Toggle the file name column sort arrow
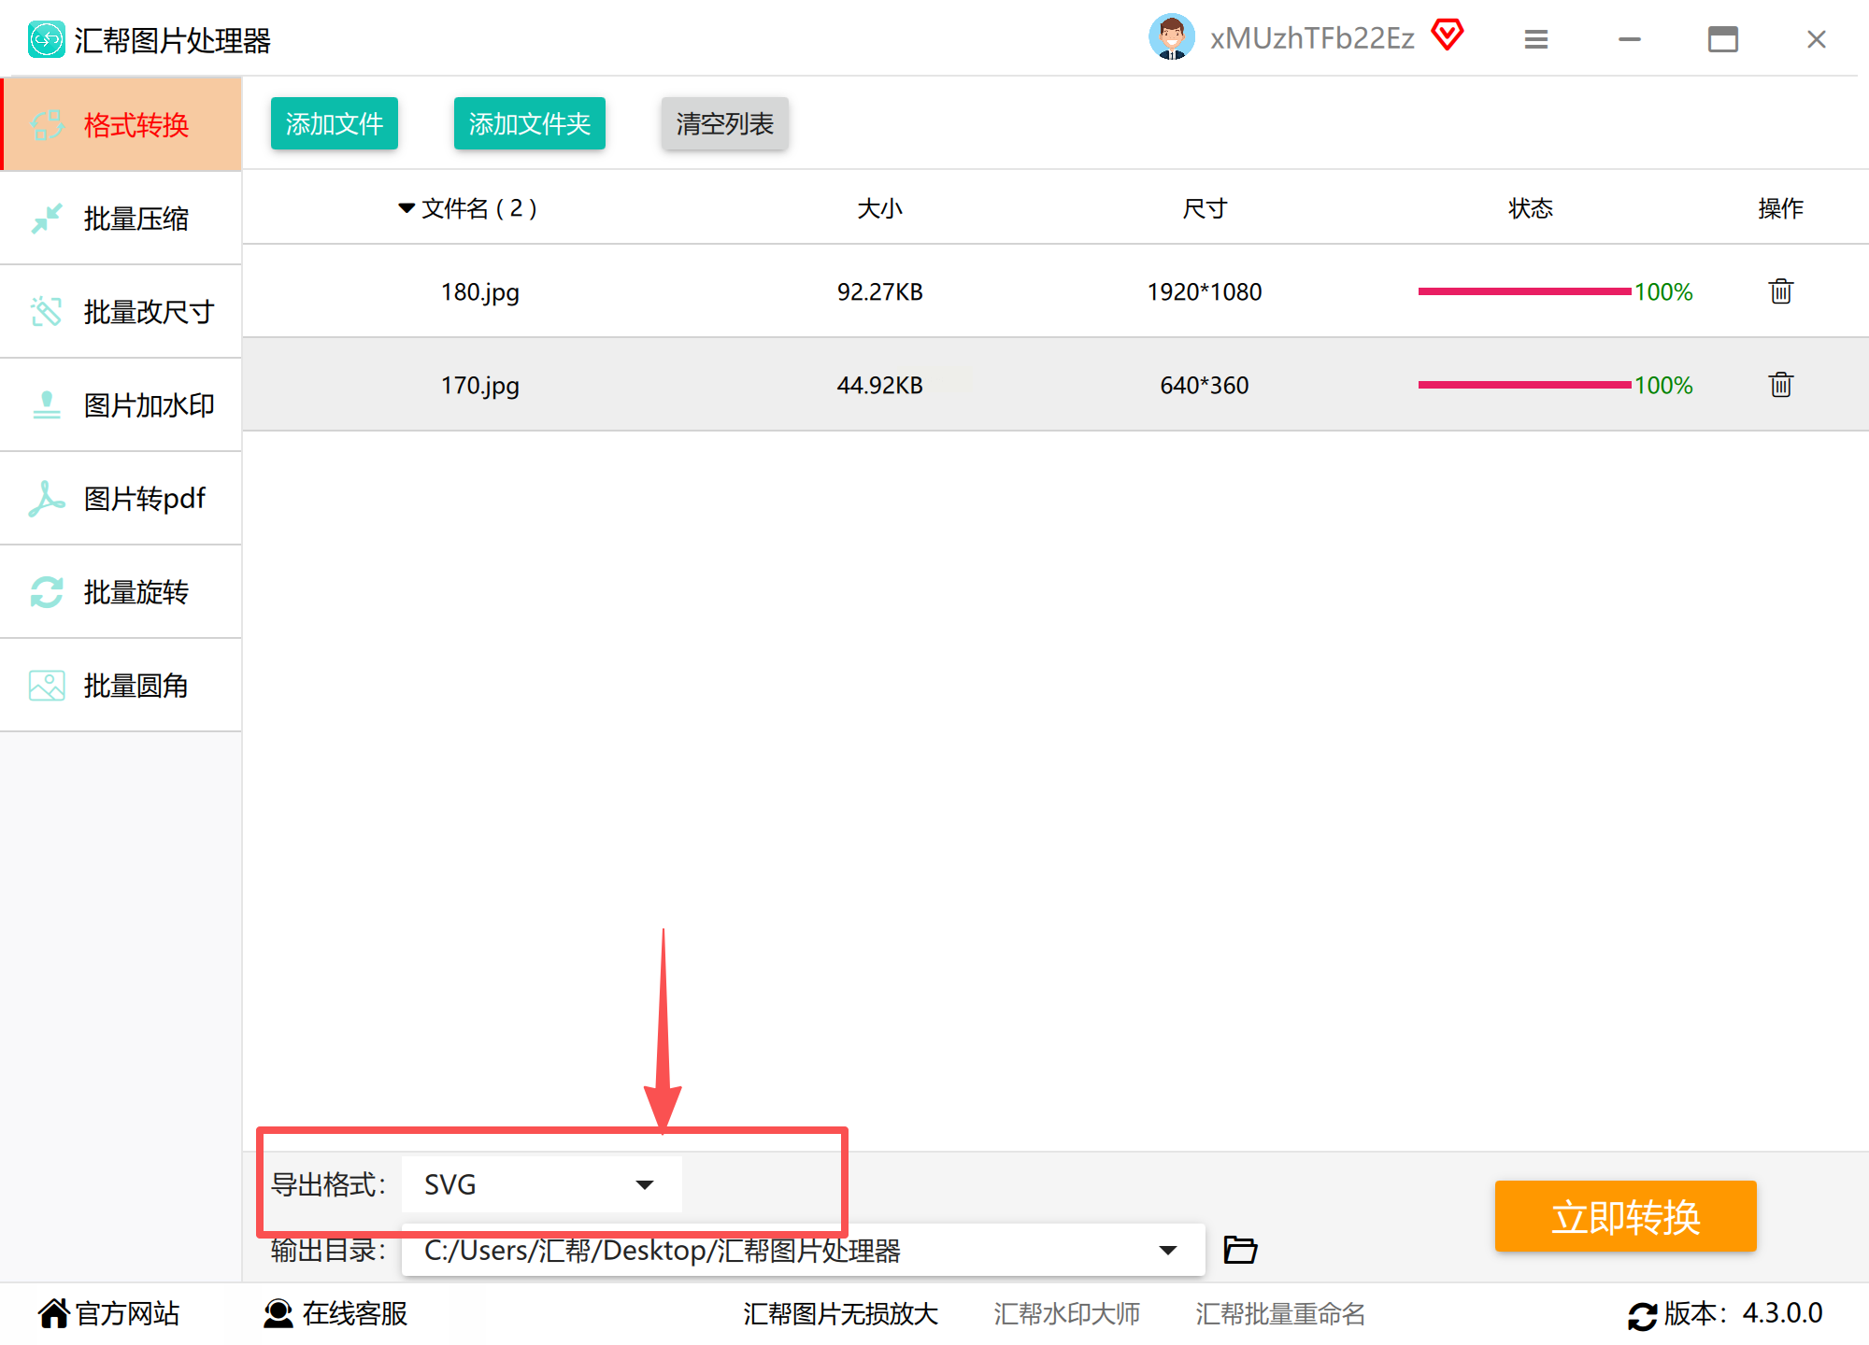 pos(407,207)
